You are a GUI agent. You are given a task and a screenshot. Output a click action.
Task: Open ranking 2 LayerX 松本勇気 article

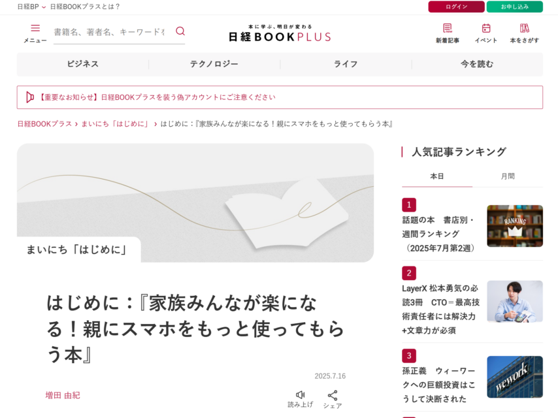point(440,309)
